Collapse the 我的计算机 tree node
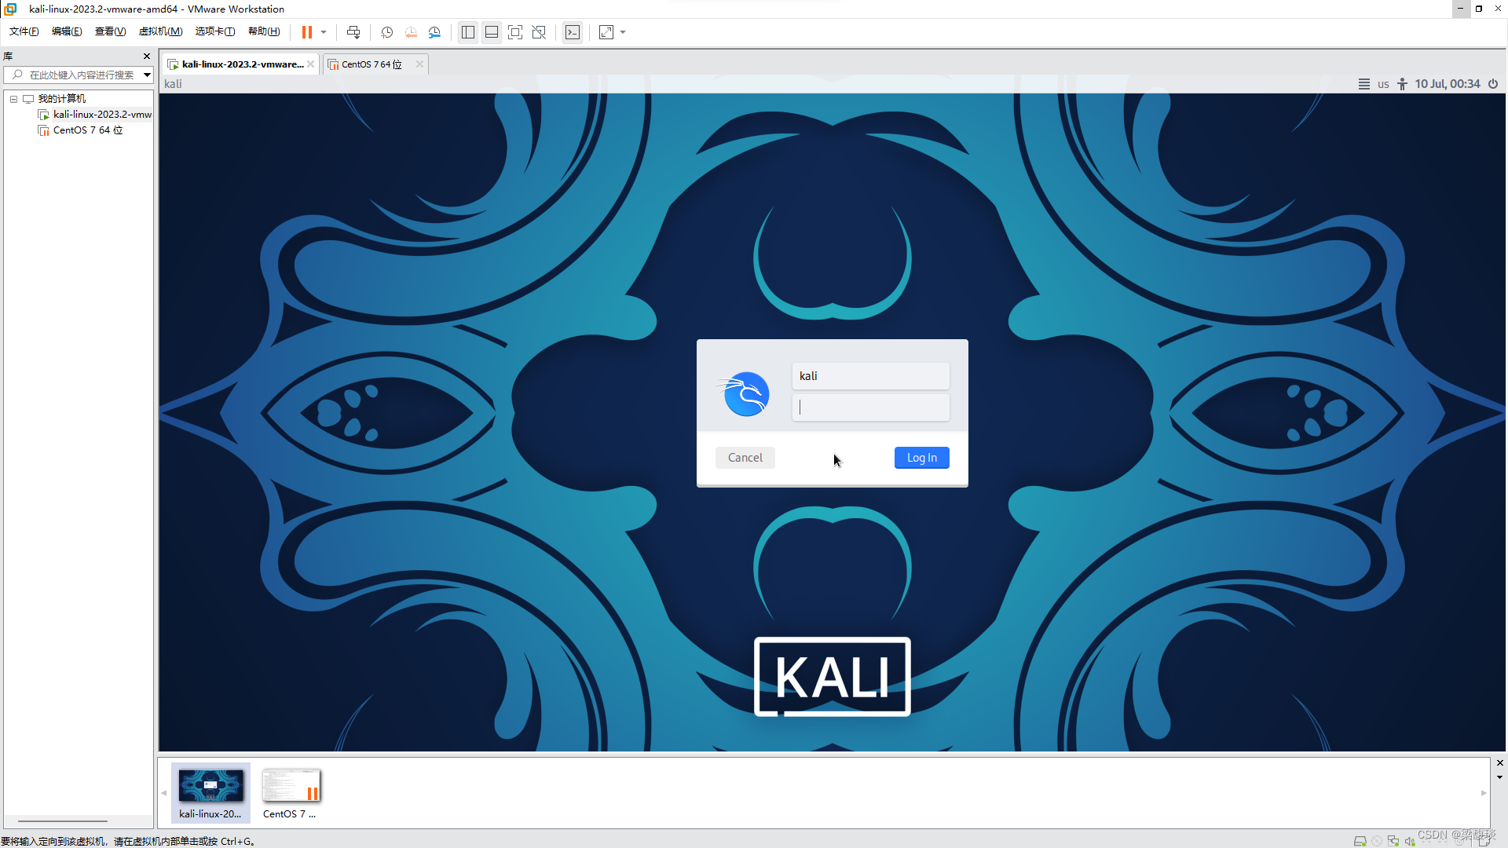Viewport: 1508px width, 848px height. (13, 99)
